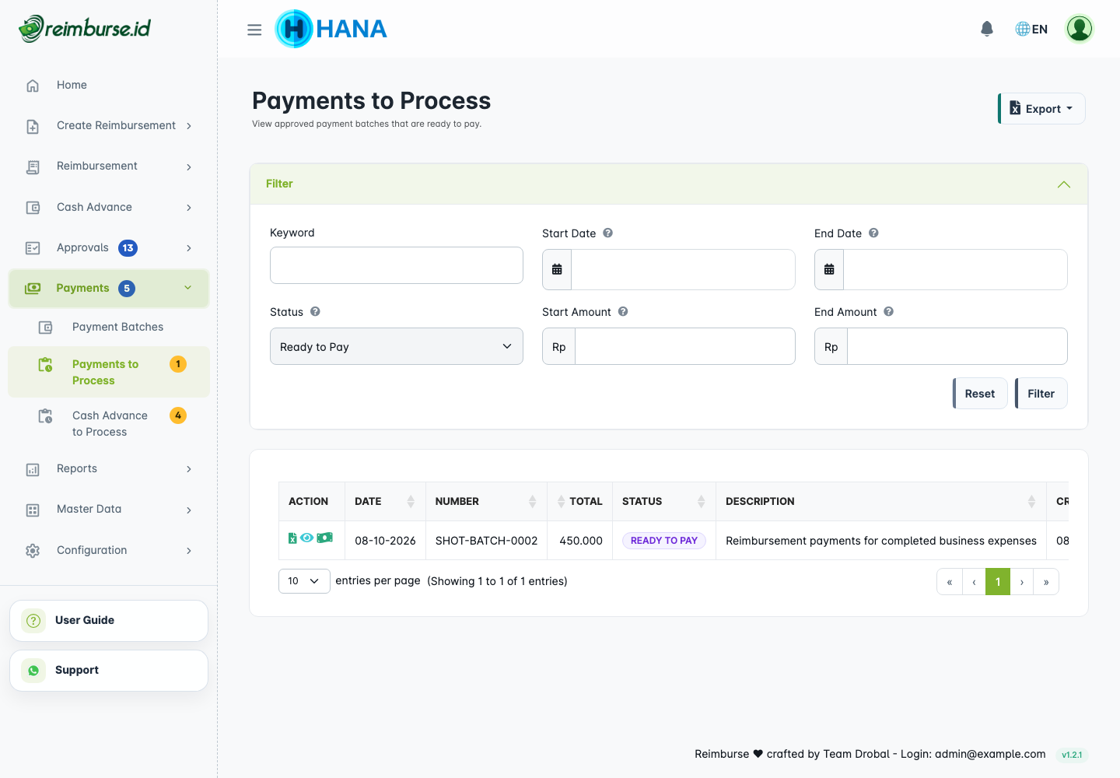Change the entries per page dropdown
Image resolution: width=1120 pixels, height=778 pixels.
point(304,581)
